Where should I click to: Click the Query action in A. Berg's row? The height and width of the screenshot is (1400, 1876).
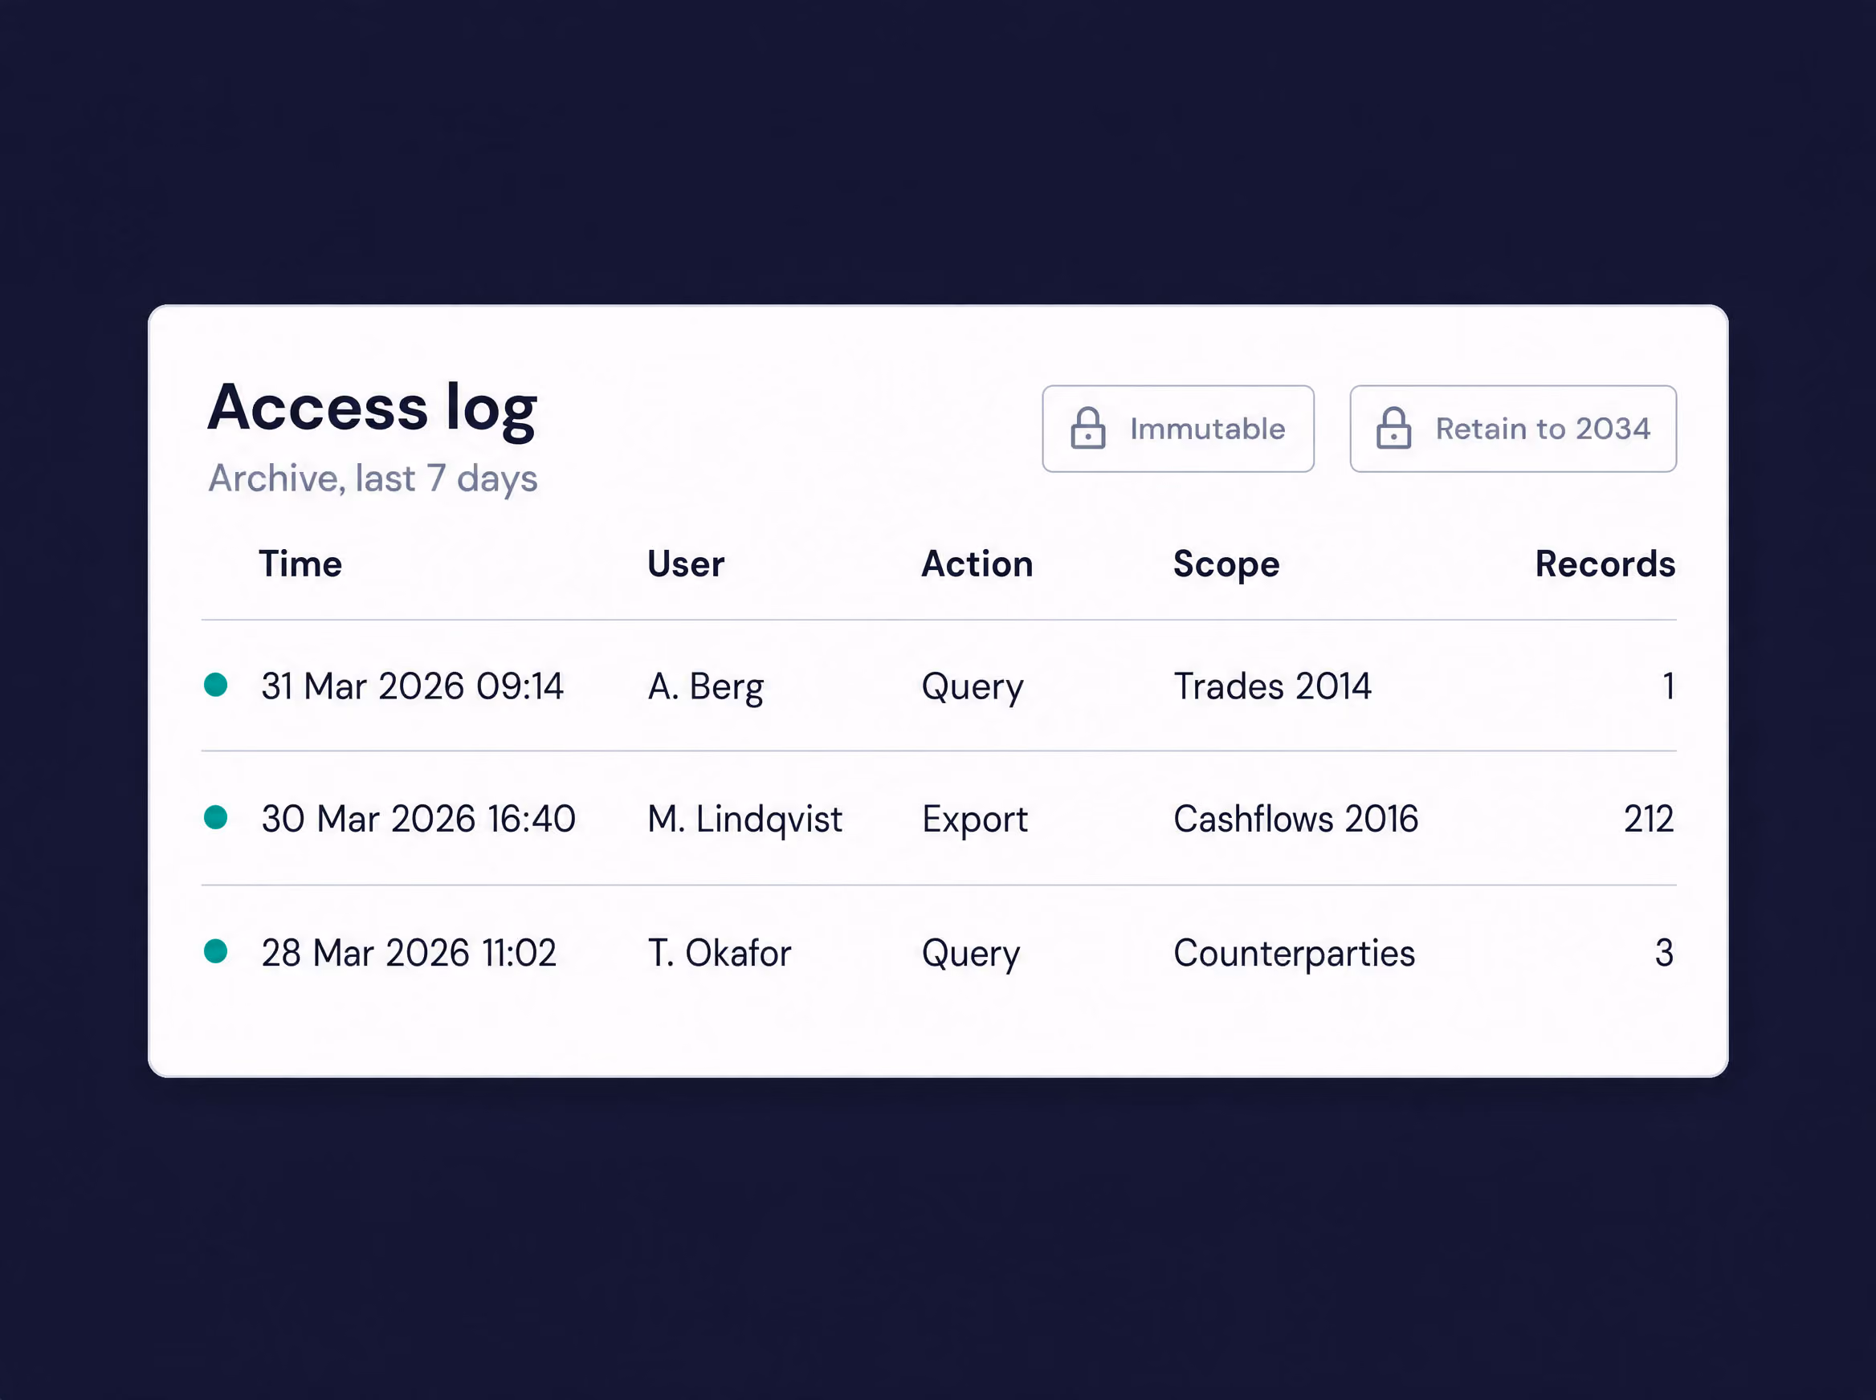click(x=973, y=688)
